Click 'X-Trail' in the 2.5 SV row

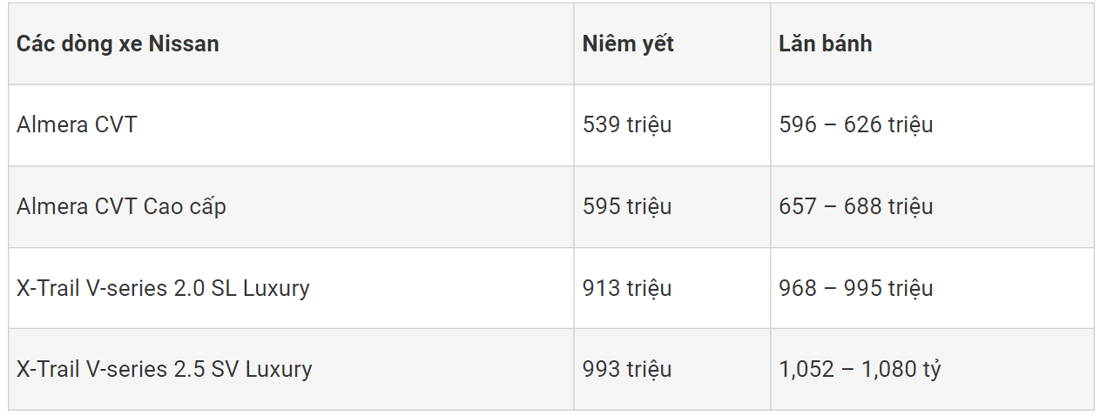[x=48, y=369]
